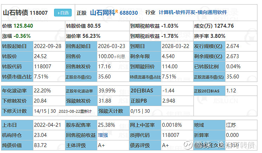The width and height of the screenshot is (262, 153).
Task: Click the 纯债价值 label cell
Action: (x=17, y=145)
